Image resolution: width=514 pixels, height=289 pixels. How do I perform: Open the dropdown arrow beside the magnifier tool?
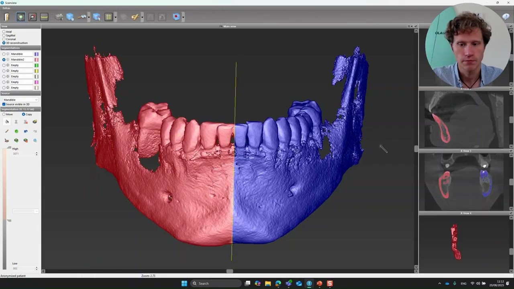click(88, 17)
